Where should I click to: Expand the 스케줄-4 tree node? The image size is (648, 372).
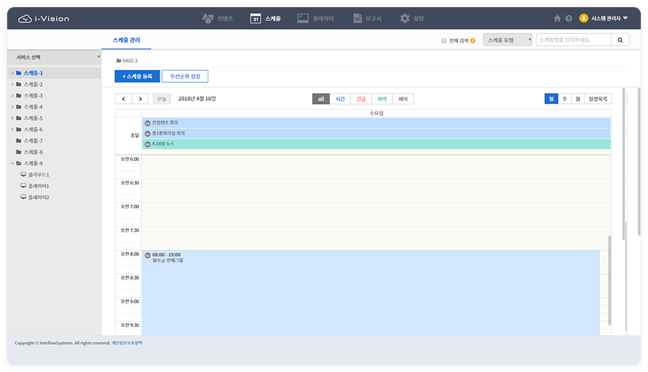12,107
